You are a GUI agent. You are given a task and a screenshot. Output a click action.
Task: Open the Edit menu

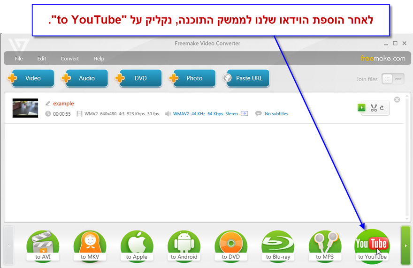tap(42, 59)
